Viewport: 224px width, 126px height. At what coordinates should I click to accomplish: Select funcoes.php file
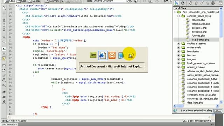(198, 36)
